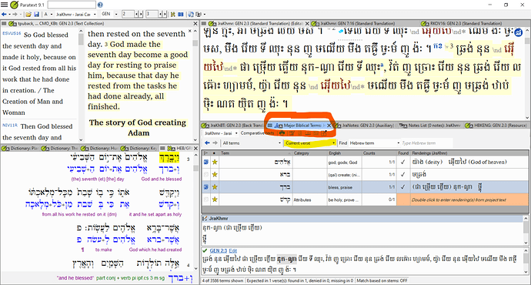This screenshot has width=531, height=285.
Task: Open project using the folder icon
Action: (x=28, y=14)
